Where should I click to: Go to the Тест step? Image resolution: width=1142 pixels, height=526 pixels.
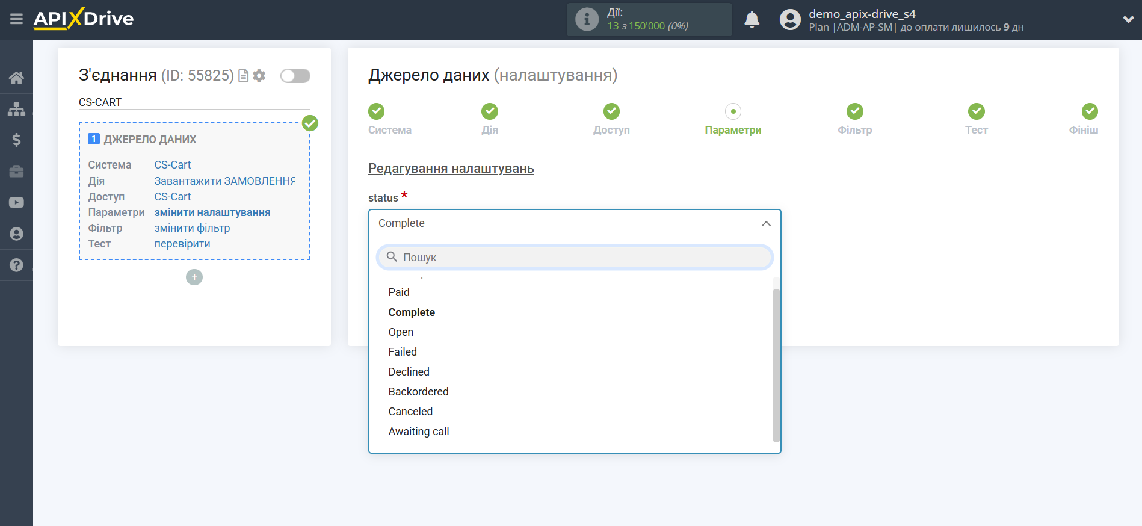tap(976, 119)
